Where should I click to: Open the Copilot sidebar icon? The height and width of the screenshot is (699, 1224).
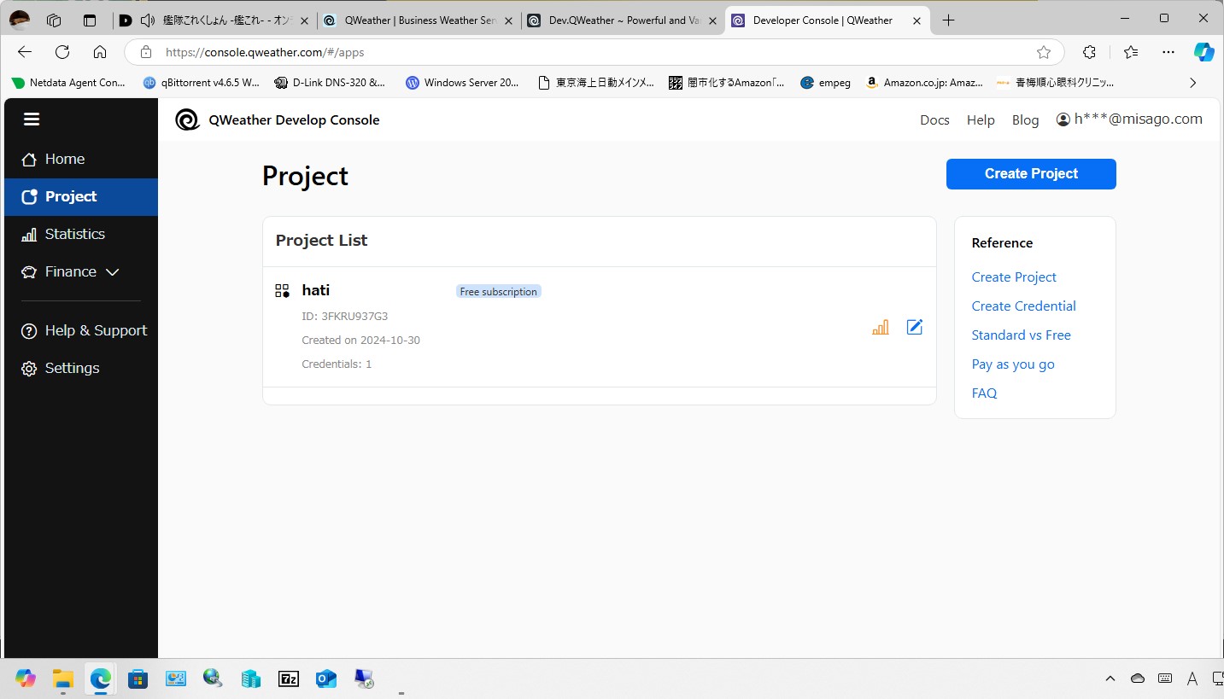point(1204,52)
